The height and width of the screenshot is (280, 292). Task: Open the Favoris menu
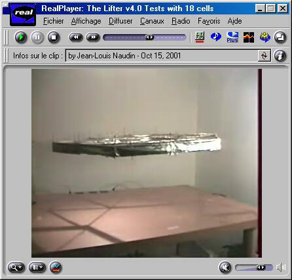click(209, 21)
